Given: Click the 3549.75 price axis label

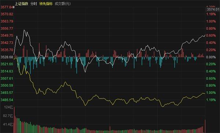Looking at the screenshot, I should [x=7, y=35].
